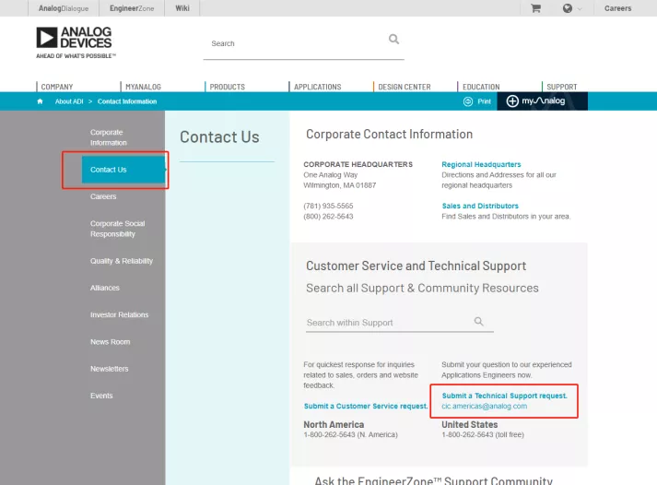The height and width of the screenshot is (485, 657).
Task: Open the APPLICATIONS menu
Action: pyautogui.click(x=317, y=87)
